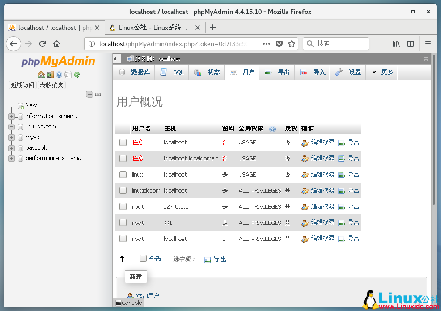
Task: Expand the information_schema database node
Action: pyautogui.click(x=12, y=116)
